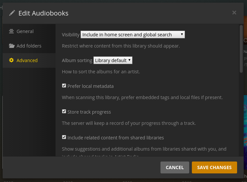Click the Prefer local metadata label text

pos(90,86)
